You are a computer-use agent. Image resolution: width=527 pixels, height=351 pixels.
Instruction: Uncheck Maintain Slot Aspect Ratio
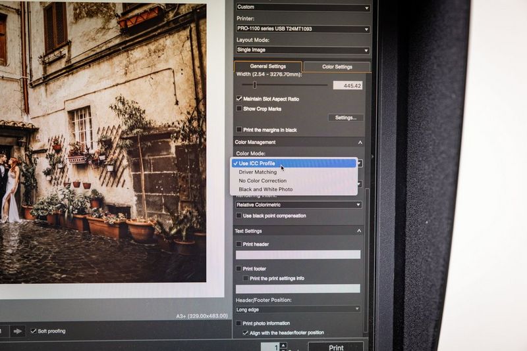(239, 99)
